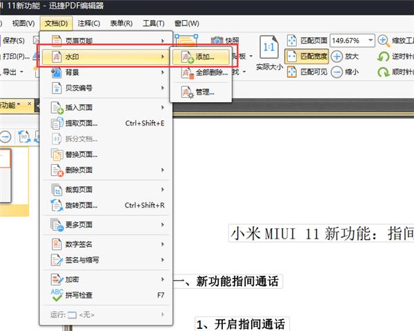Image resolution: width=414 pixels, height=331 pixels.
Task: Click the heading text 一、新功能指间通话
Action: click(226, 281)
